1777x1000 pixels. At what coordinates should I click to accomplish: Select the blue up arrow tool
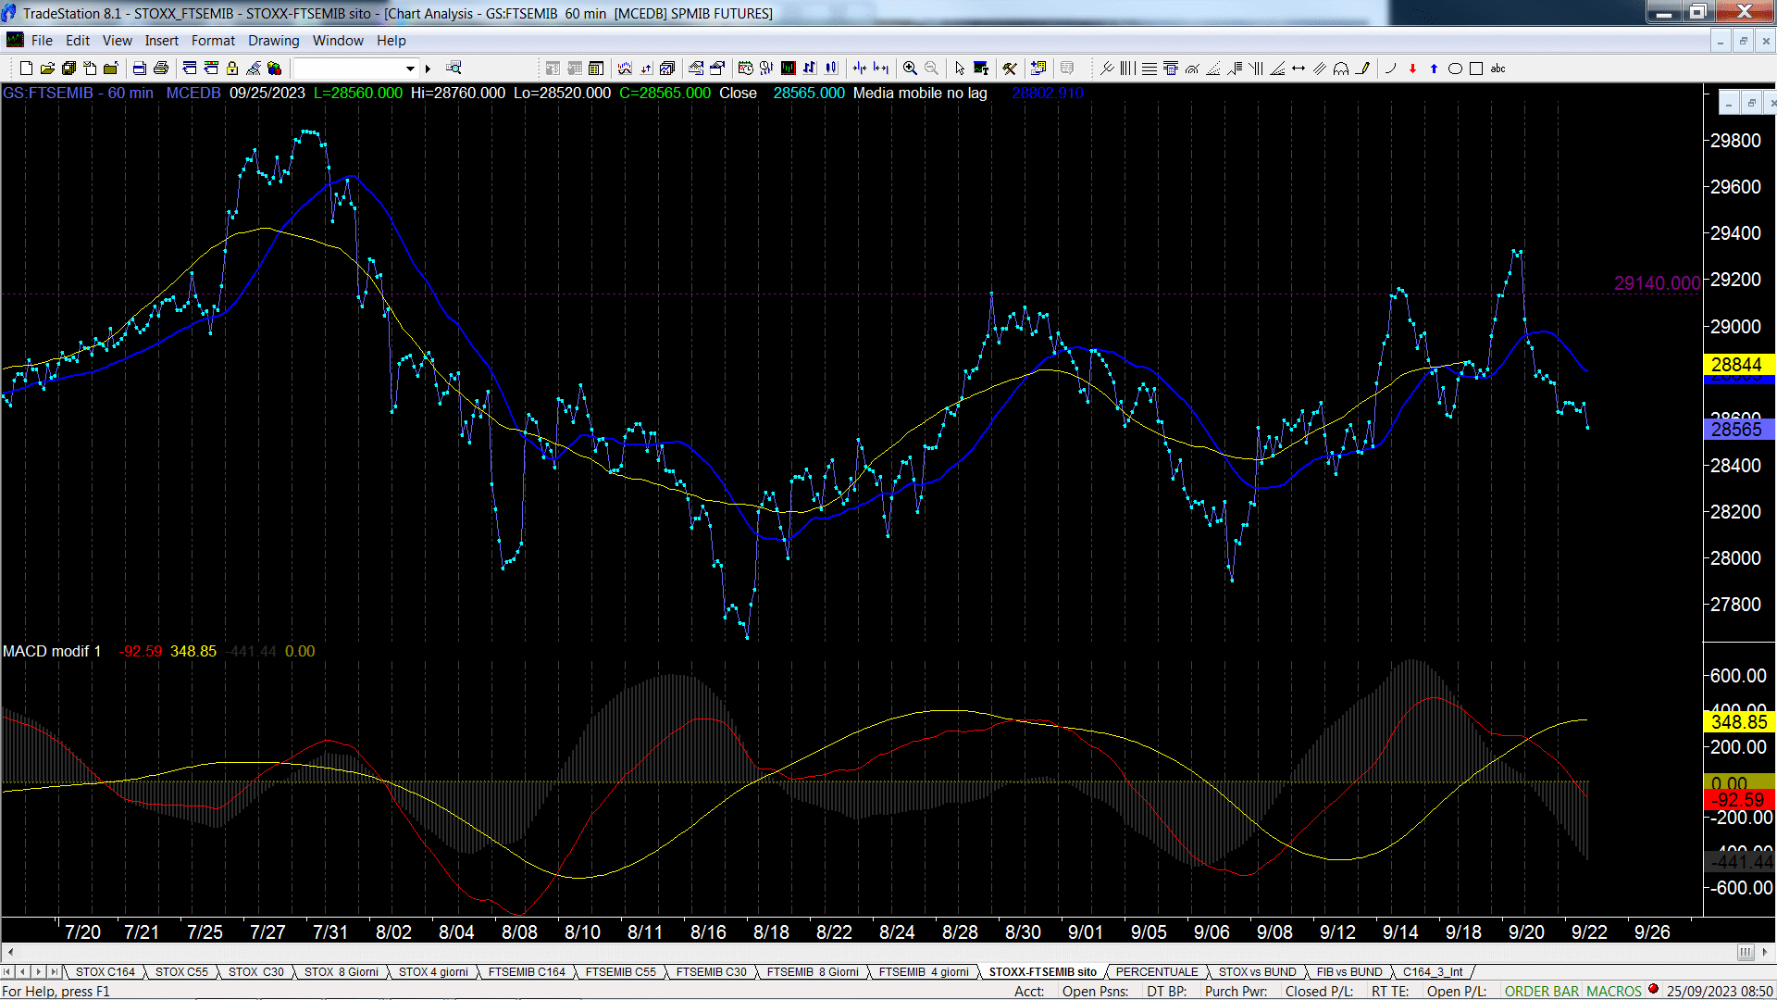point(1434,69)
